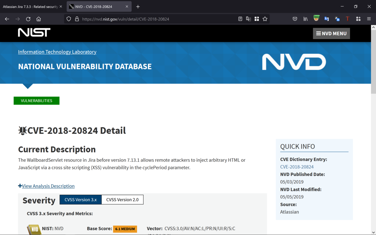Open the browser home page
The image size is (376, 235).
tap(39, 19)
